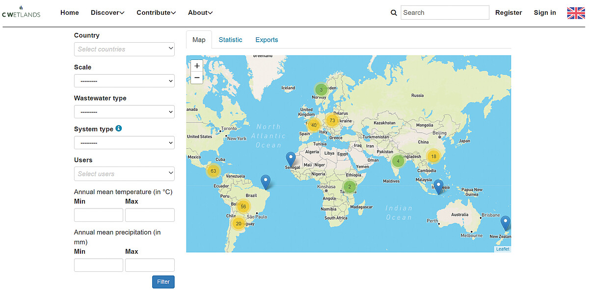Click the Register link
Screen dimensions: 589x290
pos(509,13)
